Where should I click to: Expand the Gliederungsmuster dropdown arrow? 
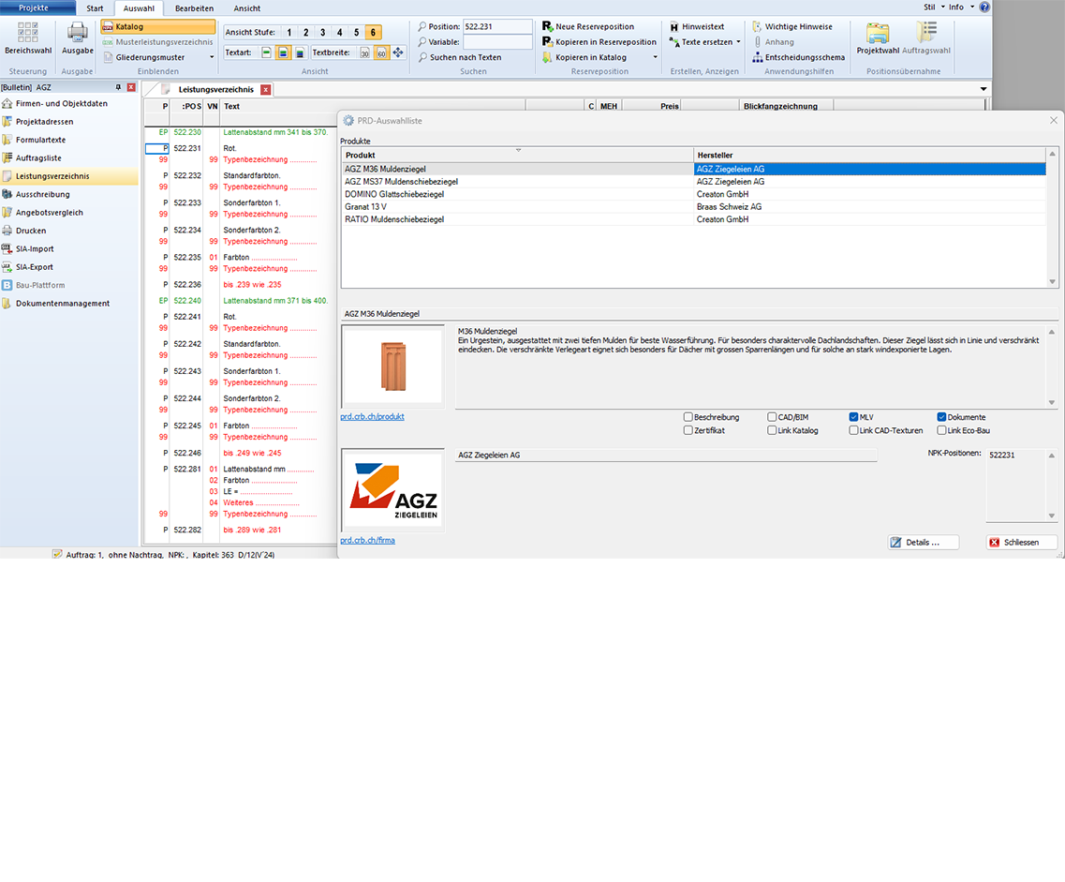[212, 57]
